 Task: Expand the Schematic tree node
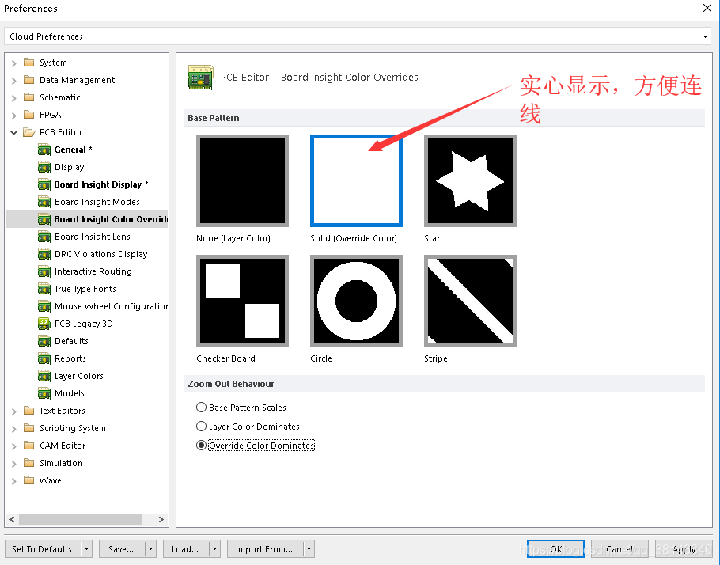pyautogui.click(x=13, y=98)
